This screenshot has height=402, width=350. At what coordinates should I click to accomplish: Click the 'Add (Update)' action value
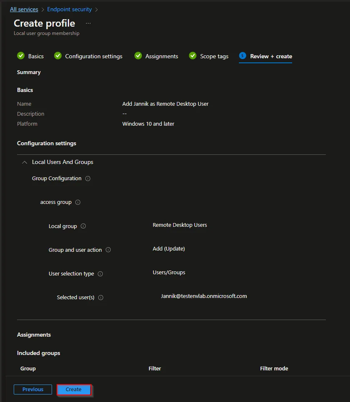pos(169,249)
